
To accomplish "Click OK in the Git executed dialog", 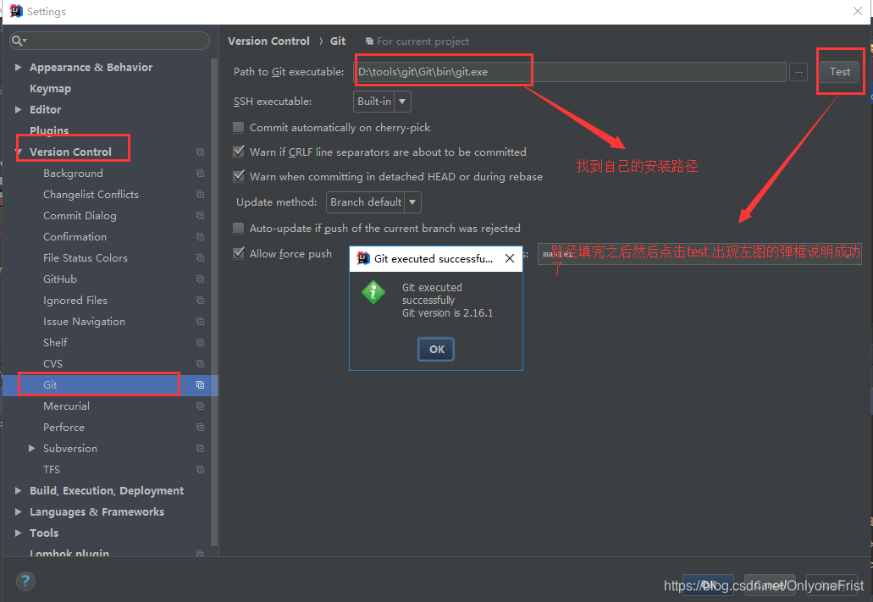I will pos(436,349).
